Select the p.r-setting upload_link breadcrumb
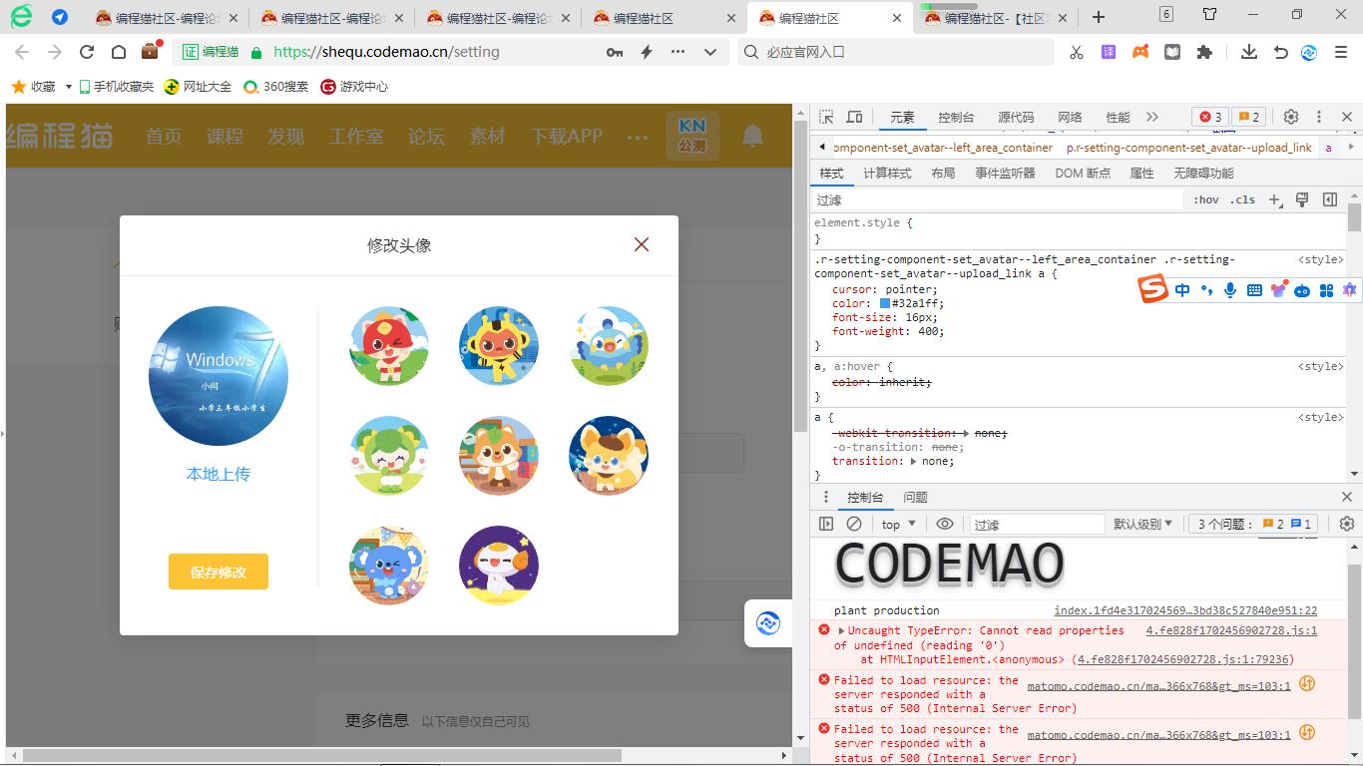Image resolution: width=1363 pixels, height=766 pixels. (x=1189, y=147)
